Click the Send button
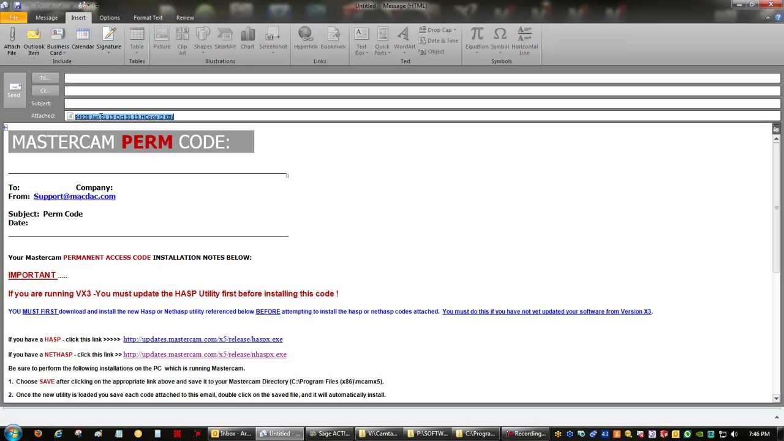784x441 pixels. (x=14, y=89)
